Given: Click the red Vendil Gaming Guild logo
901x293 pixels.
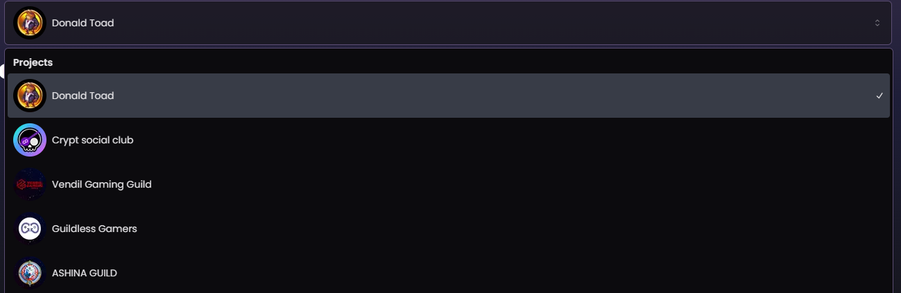Looking at the screenshot, I should pos(30,184).
